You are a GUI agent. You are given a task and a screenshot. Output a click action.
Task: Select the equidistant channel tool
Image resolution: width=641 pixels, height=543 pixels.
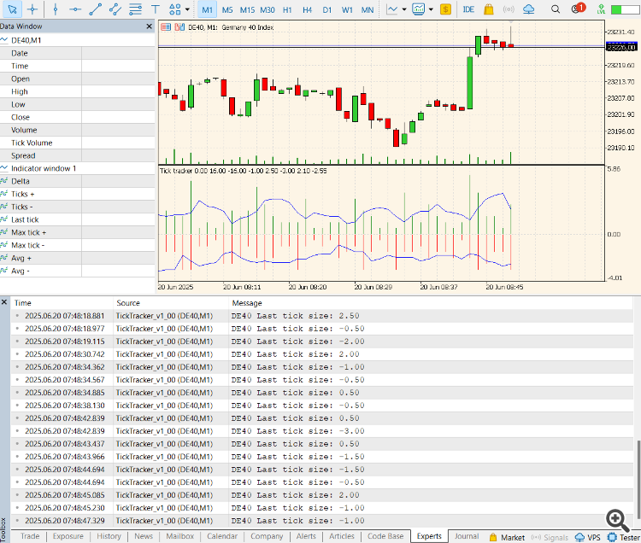coord(115,9)
